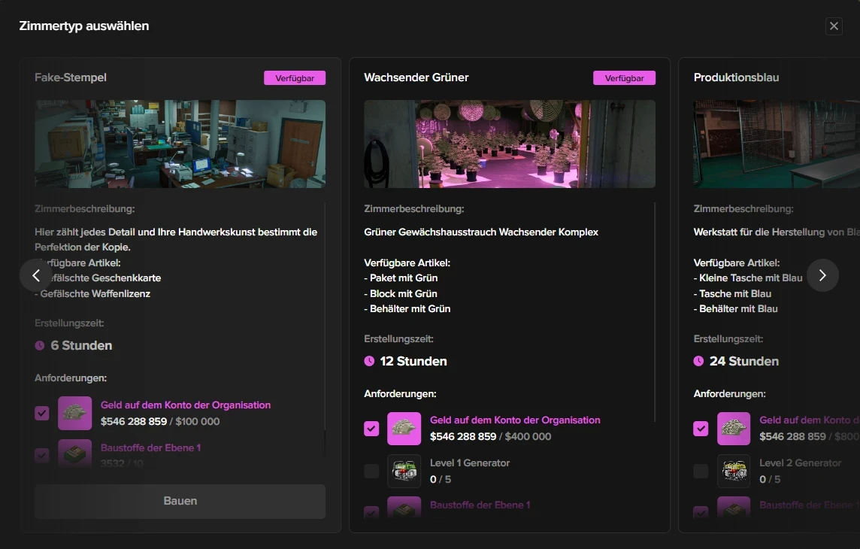Click money icon in Wachsender Grüner requirements

[x=404, y=429]
